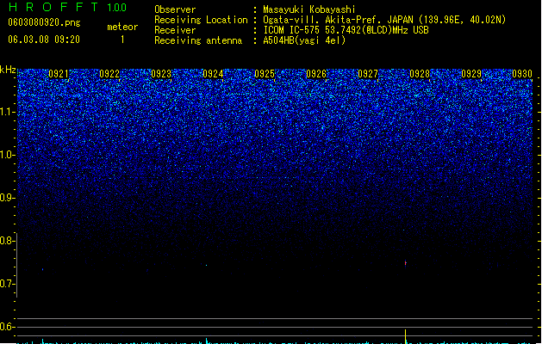The height and width of the screenshot is (344, 542).
Task: Click the red meteor echo spot
Action: point(406,263)
